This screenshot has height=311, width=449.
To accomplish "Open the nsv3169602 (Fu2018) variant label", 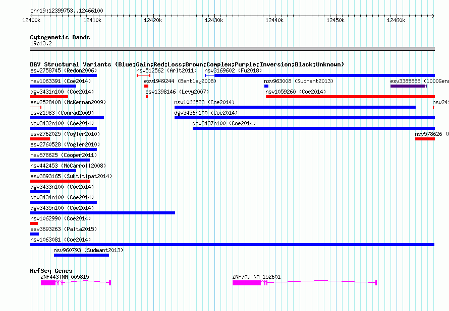I will 233,70.
